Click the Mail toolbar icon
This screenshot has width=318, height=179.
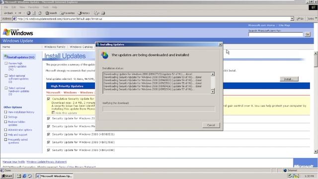(x=96, y=13)
